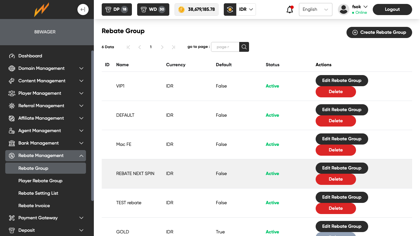
Task: Click the Deposit sidebar icon
Action: point(12,230)
